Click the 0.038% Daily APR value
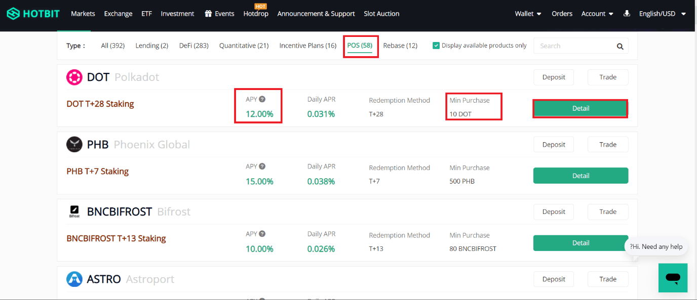Image resolution: width=697 pixels, height=300 pixels. [x=321, y=181]
